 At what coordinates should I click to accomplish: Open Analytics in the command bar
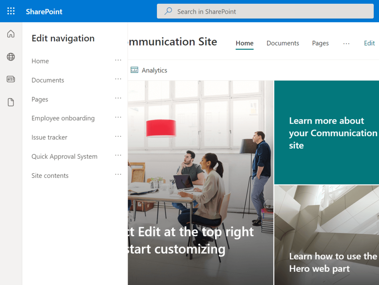(x=149, y=70)
